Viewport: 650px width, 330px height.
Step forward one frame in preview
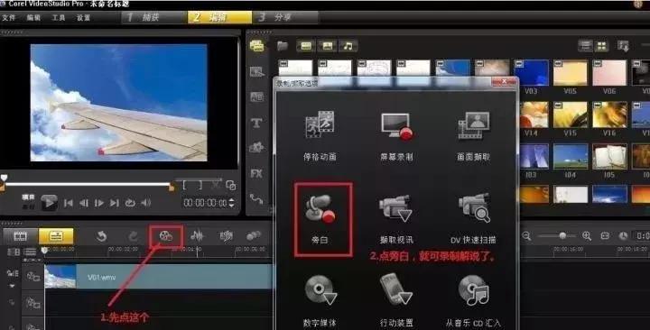[x=99, y=203]
